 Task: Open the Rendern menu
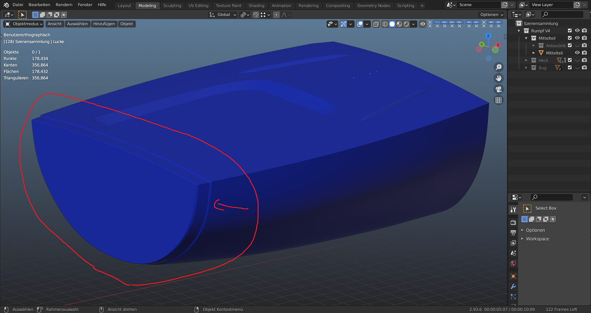coord(64,5)
